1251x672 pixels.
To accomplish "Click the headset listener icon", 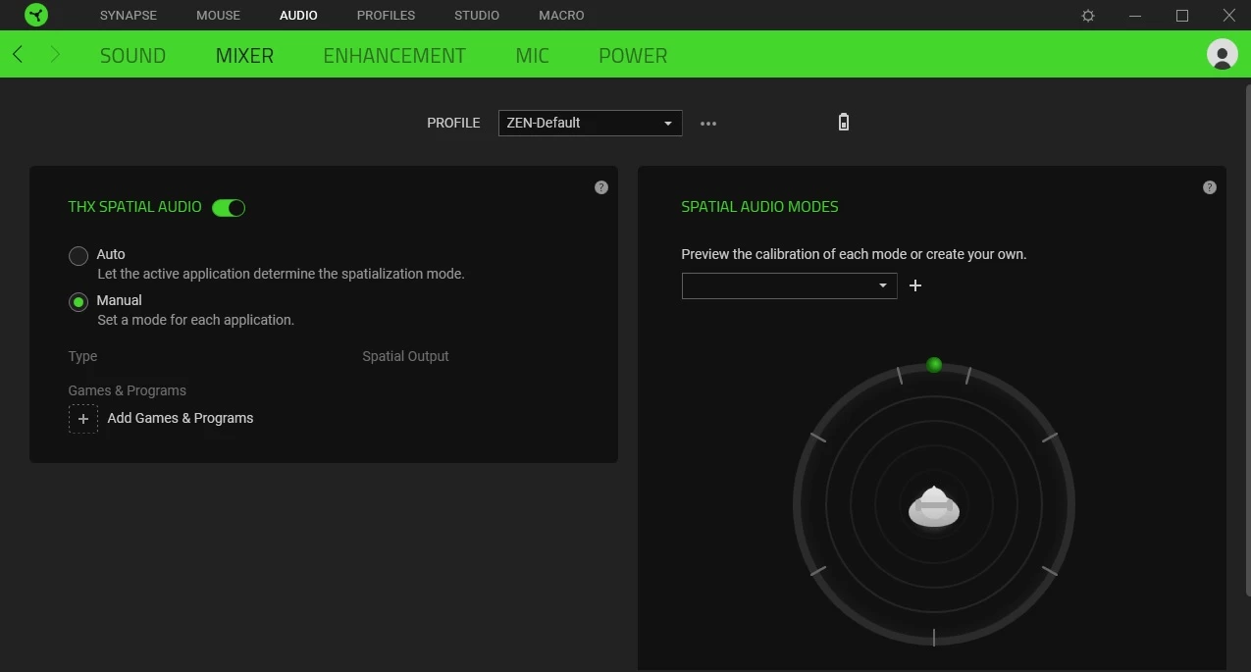I will (x=934, y=506).
